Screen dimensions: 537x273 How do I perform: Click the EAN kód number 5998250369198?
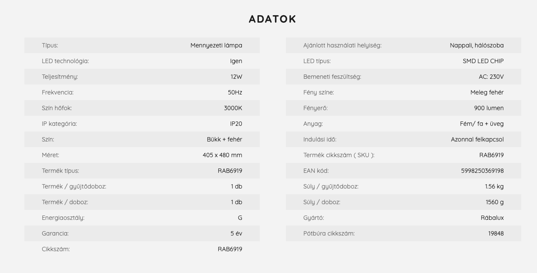[483, 171]
